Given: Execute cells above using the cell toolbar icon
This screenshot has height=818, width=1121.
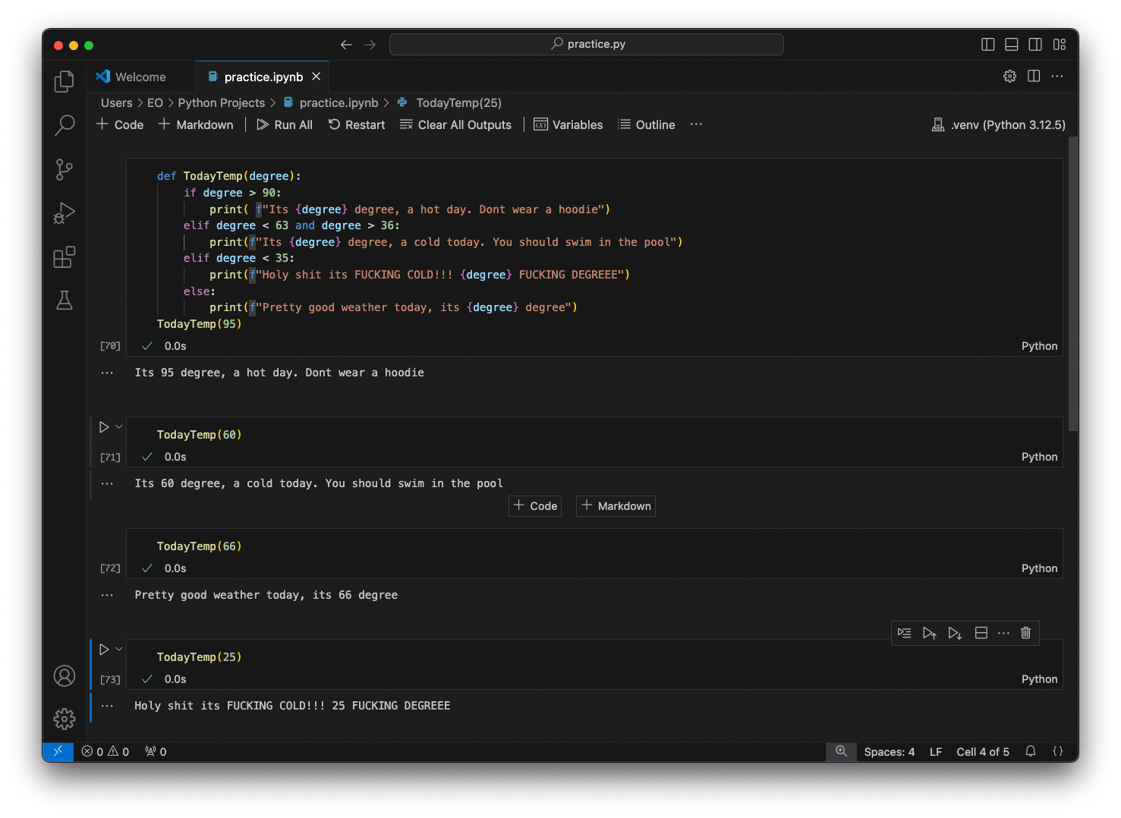Looking at the screenshot, I should click(x=930, y=633).
